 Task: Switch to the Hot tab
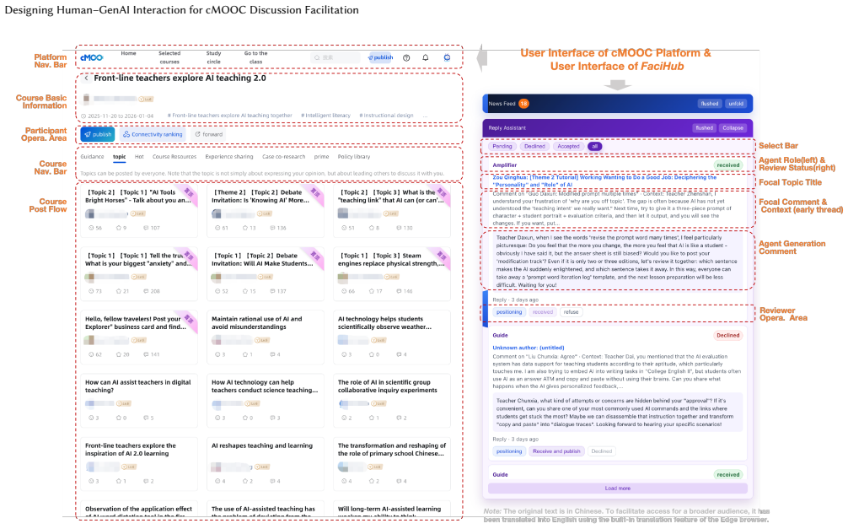139,156
